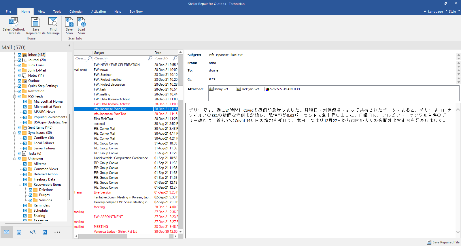Select the Notes folder
Image resolution: width=461 pixels, height=246 pixels.
36,76
